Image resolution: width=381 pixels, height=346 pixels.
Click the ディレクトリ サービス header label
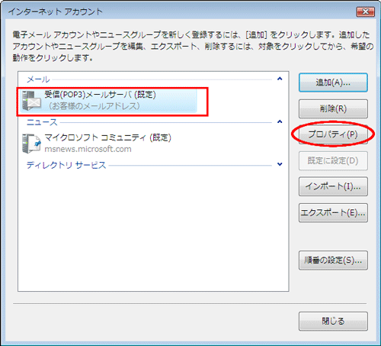pyautogui.click(x=66, y=165)
